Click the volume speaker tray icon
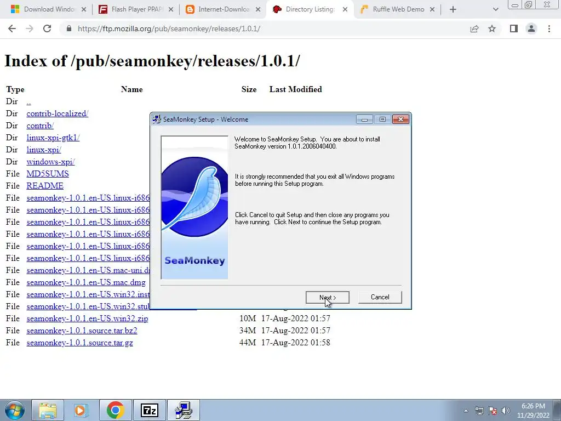The height and width of the screenshot is (421, 561). 506,411
